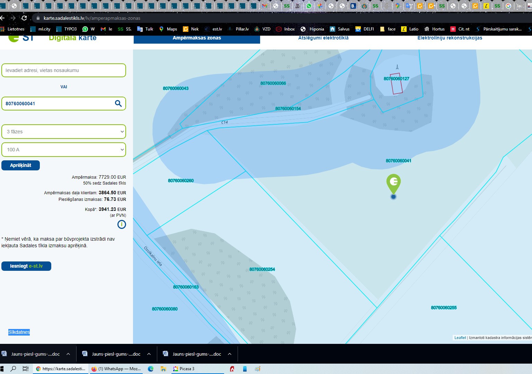Click the Leaflet attribution link

(x=460, y=338)
